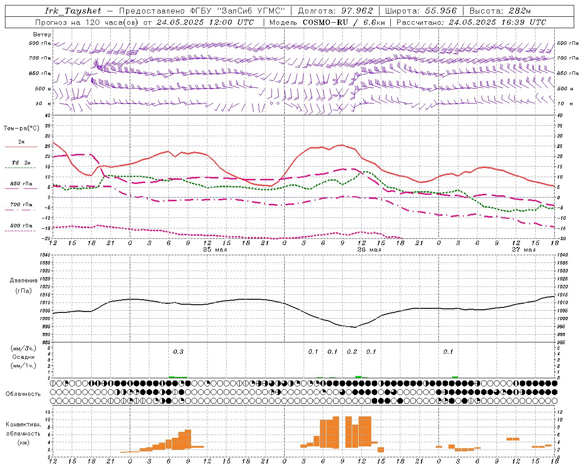Click the green precipitation bar below 0.3
This screenshot has height=465, width=581.
click(x=178, y=377)
